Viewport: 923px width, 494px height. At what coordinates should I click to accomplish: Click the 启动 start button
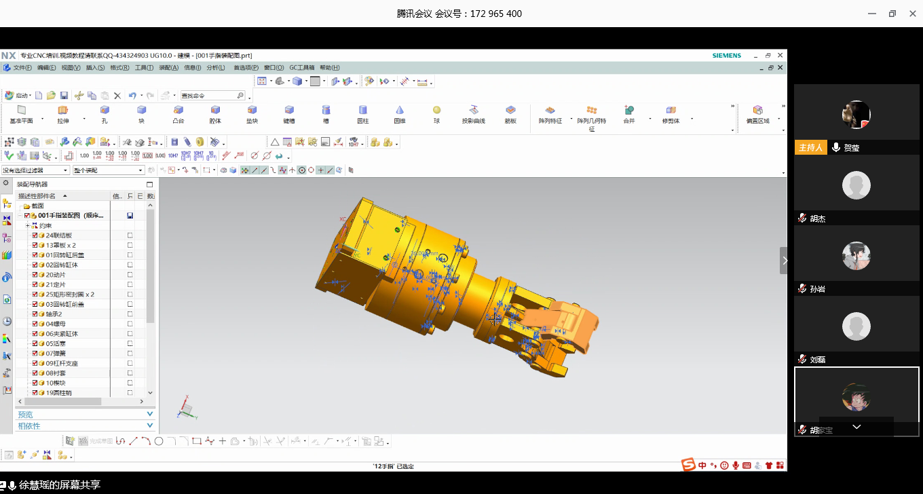[x=18, y=96]
